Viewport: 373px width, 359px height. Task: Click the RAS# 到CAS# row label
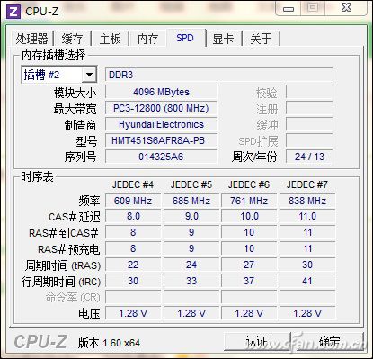64,233
